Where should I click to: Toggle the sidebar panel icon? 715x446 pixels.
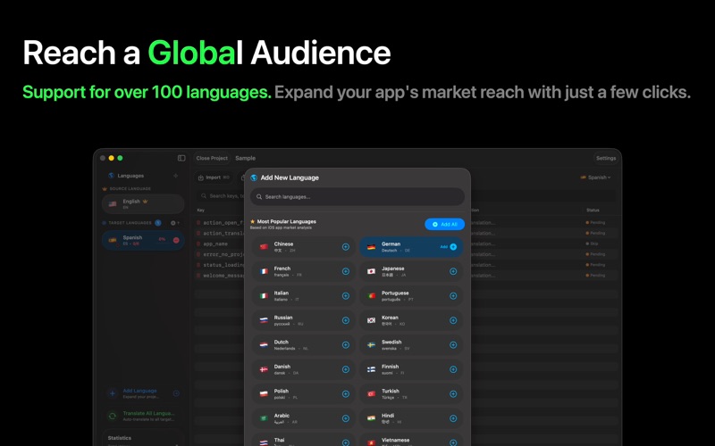tap(181, 158)
